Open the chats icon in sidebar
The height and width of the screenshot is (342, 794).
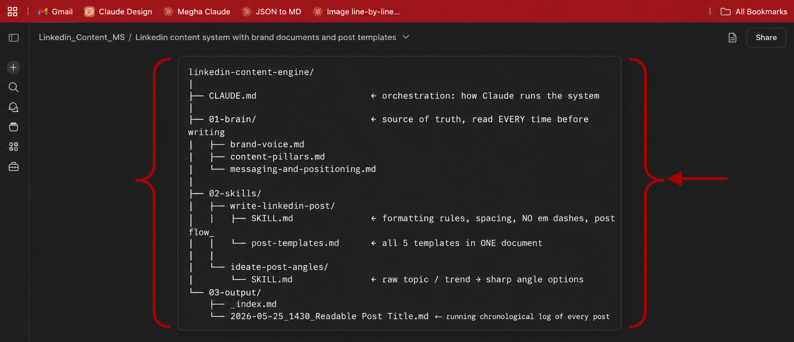tap(13, 107)
